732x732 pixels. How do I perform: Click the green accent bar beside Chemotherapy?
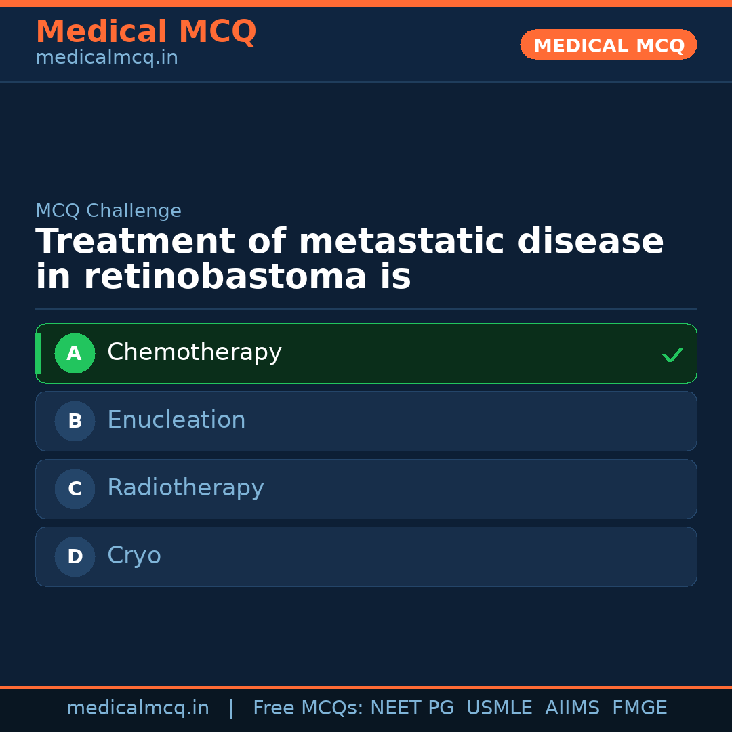39,353
